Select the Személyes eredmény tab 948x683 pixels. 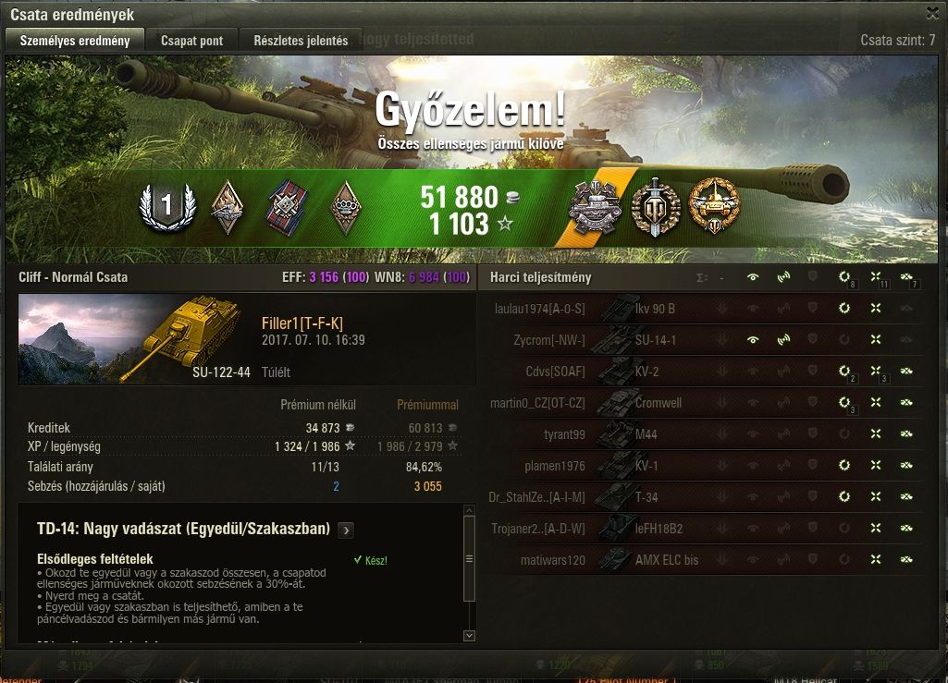point(75,41)
